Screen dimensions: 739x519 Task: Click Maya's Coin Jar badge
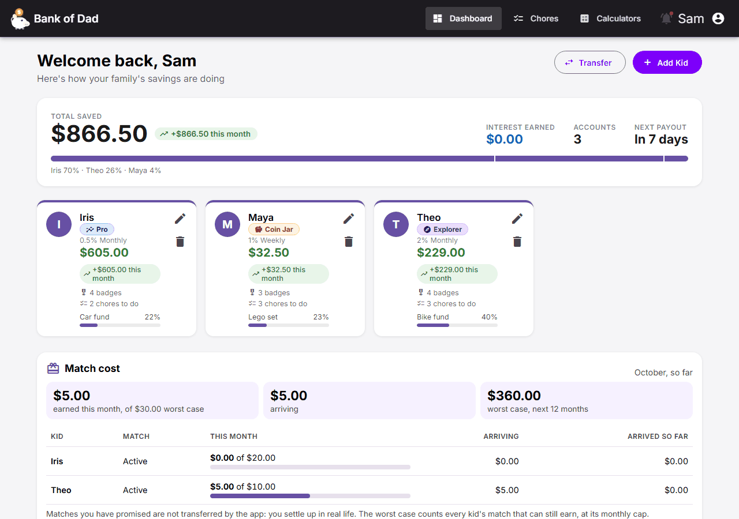tap(274, 230)
